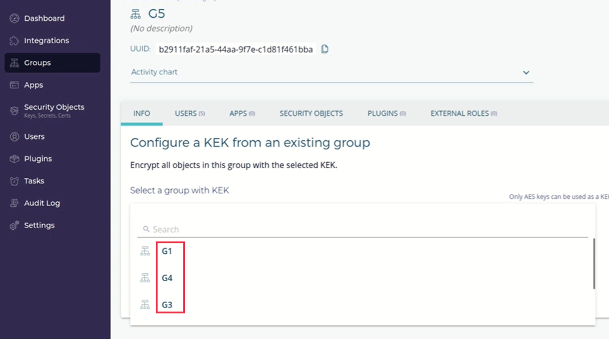Go to the External Roles tab
This screenshot has width=609, height=339.
[x=463, y=113]
